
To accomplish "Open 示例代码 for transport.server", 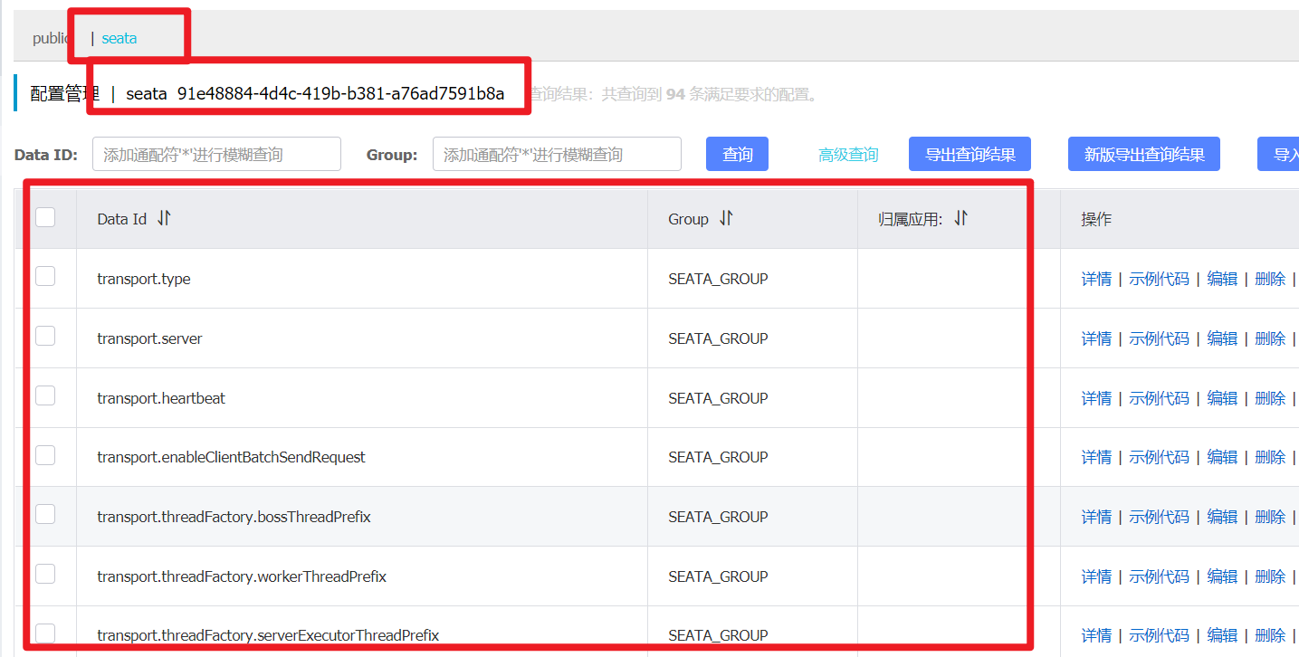I will 1159,338.
